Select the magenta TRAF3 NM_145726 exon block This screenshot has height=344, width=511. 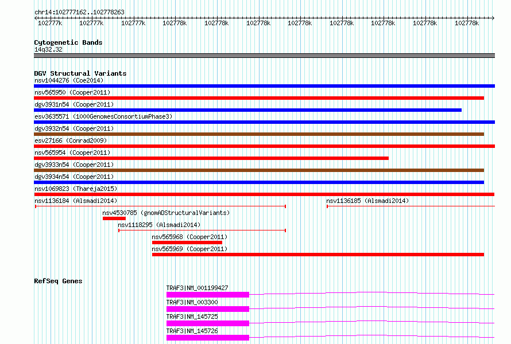[x=208, y=338]
